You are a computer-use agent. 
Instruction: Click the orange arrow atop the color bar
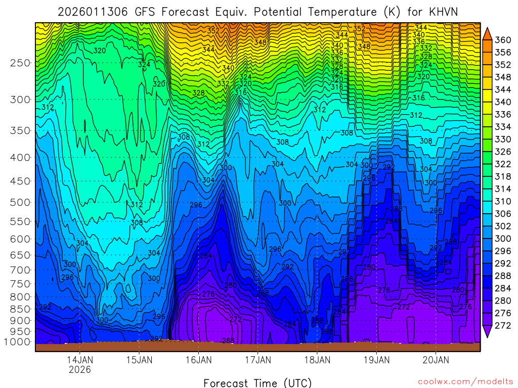(x=487, y=34)
